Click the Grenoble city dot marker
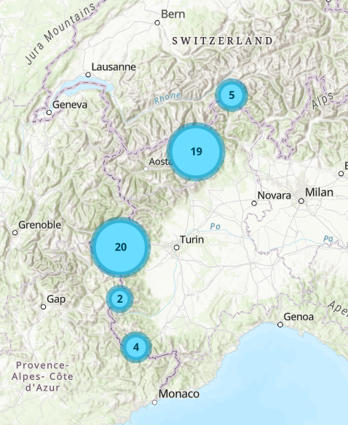This screenshot has height=425, width=348. [x=15, y=233]
